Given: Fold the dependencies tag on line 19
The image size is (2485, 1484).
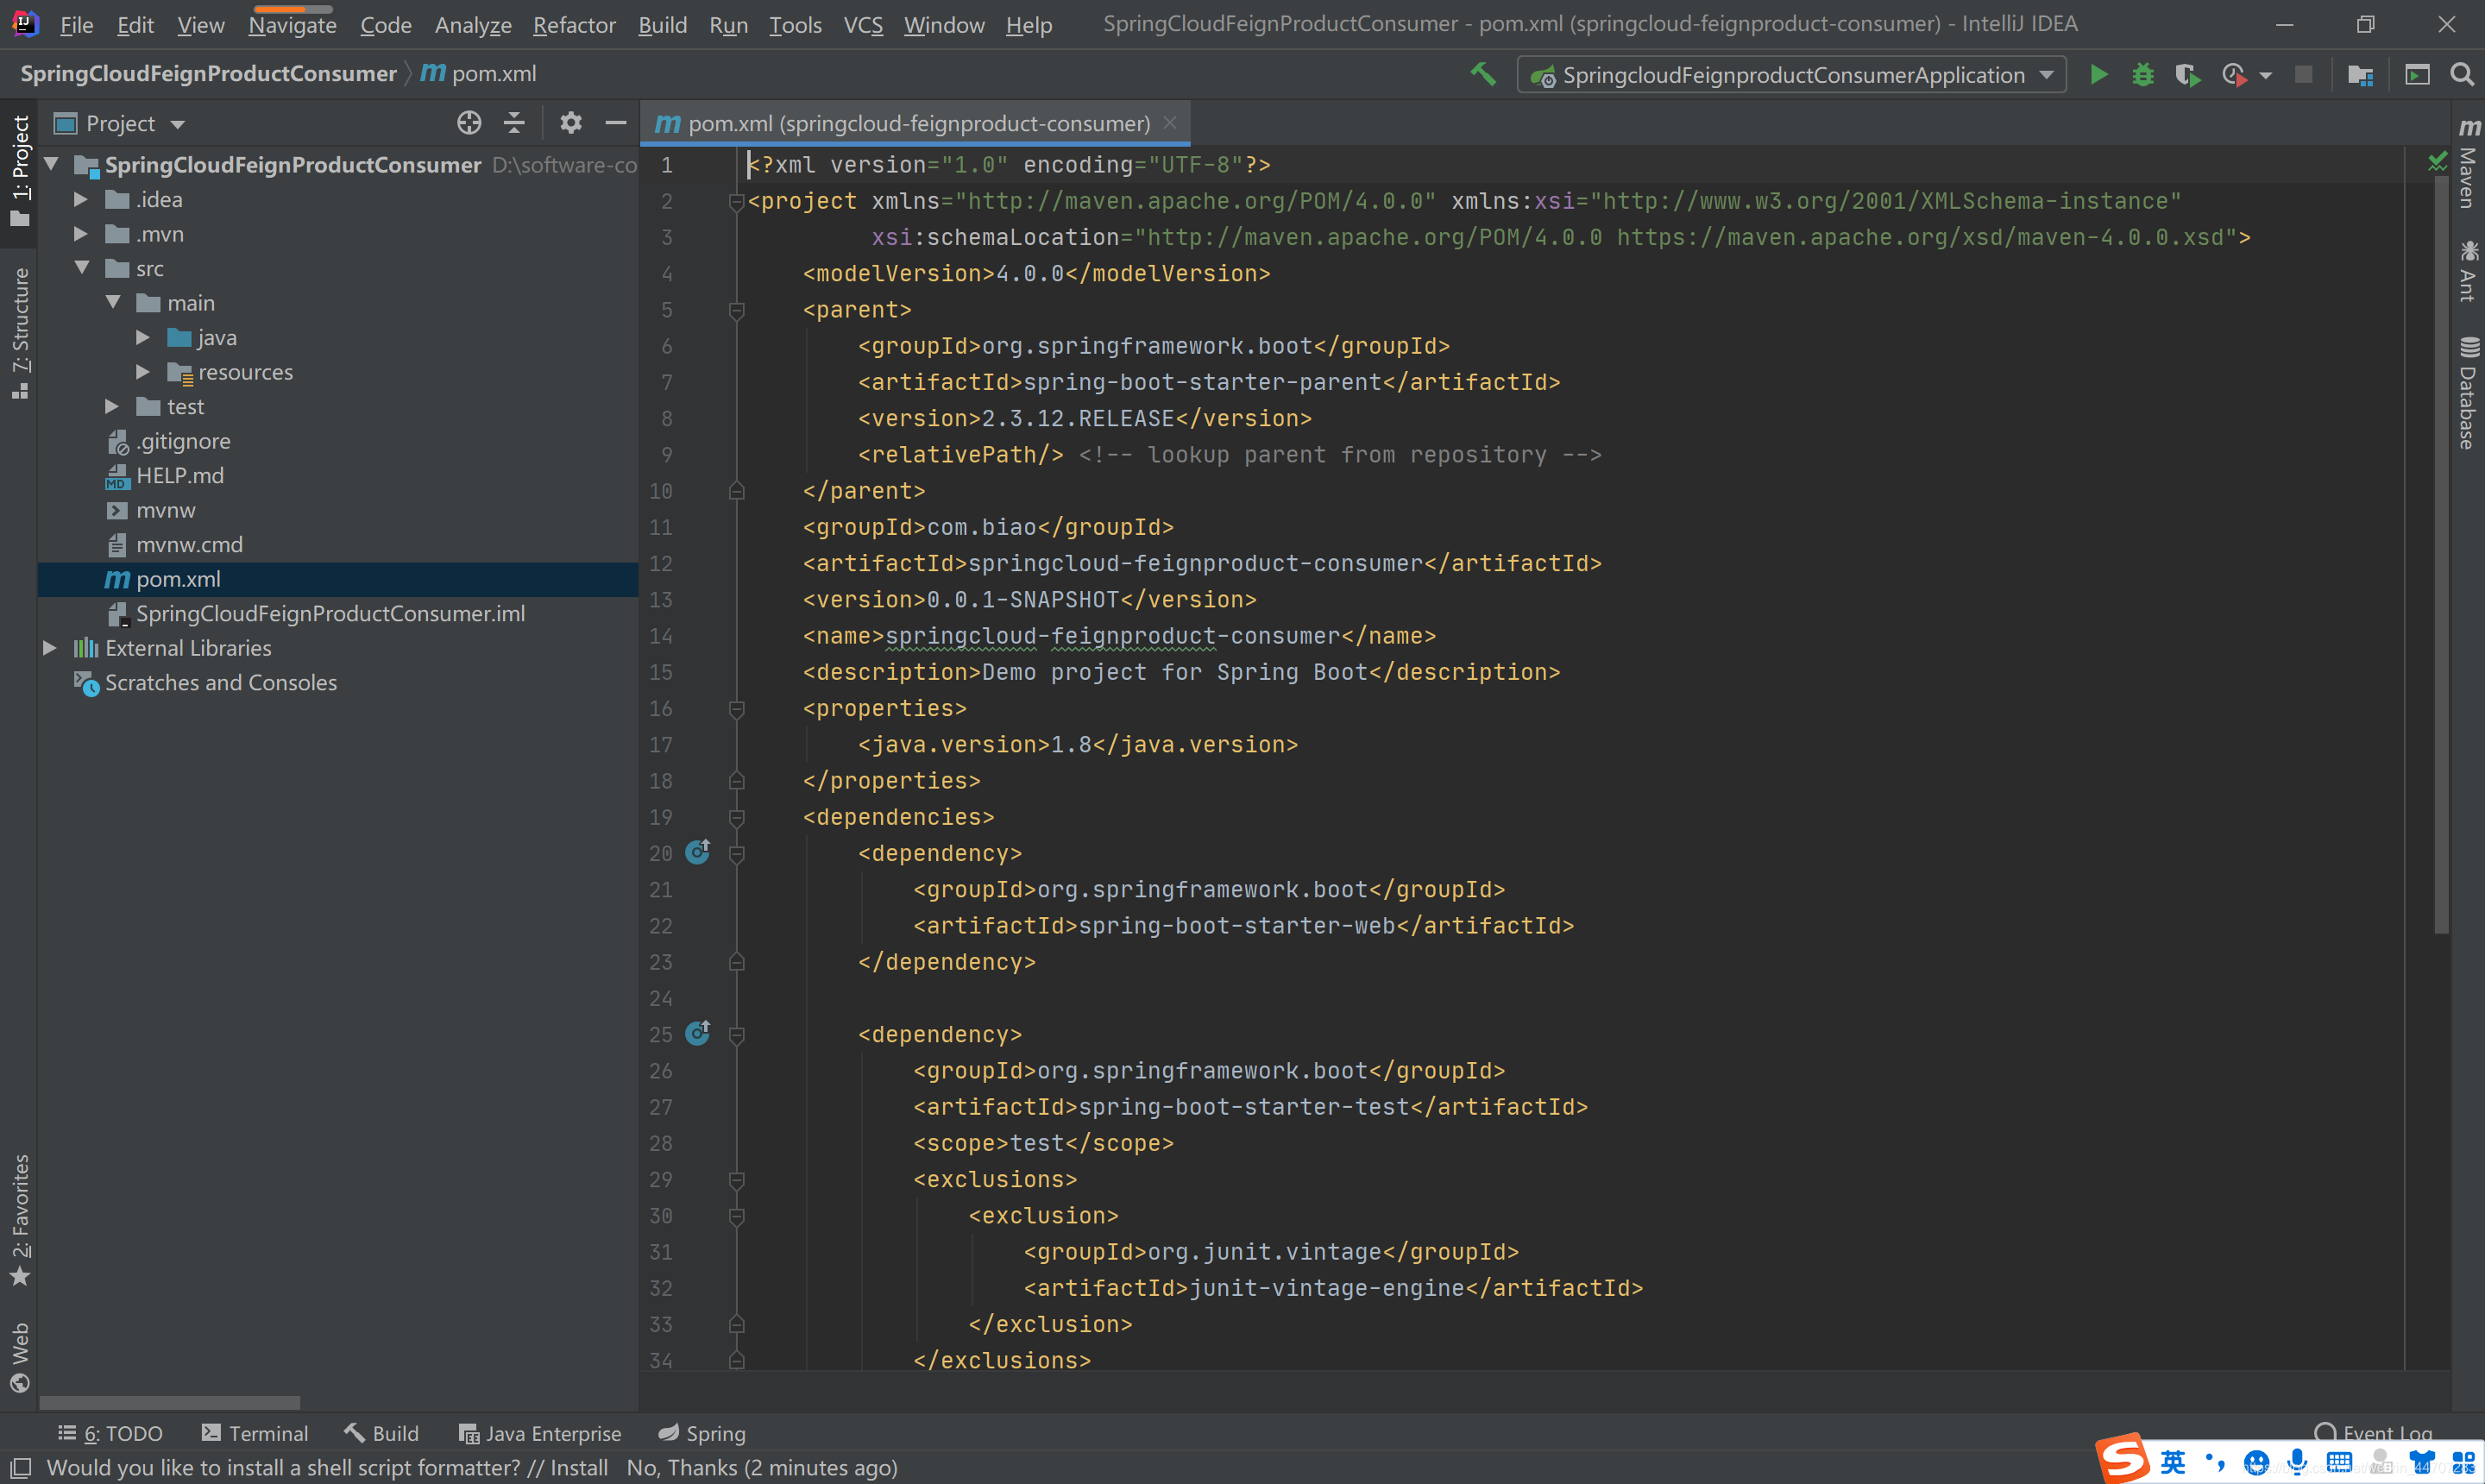Looking at the screenshot, I should (737, 817).
